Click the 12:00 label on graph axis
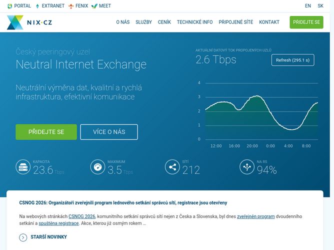Screen dimensions: 334x250 (216, 146)
